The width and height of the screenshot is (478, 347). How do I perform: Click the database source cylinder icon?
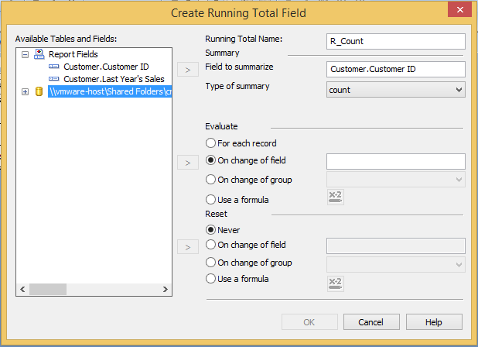(x=39, y=91)
